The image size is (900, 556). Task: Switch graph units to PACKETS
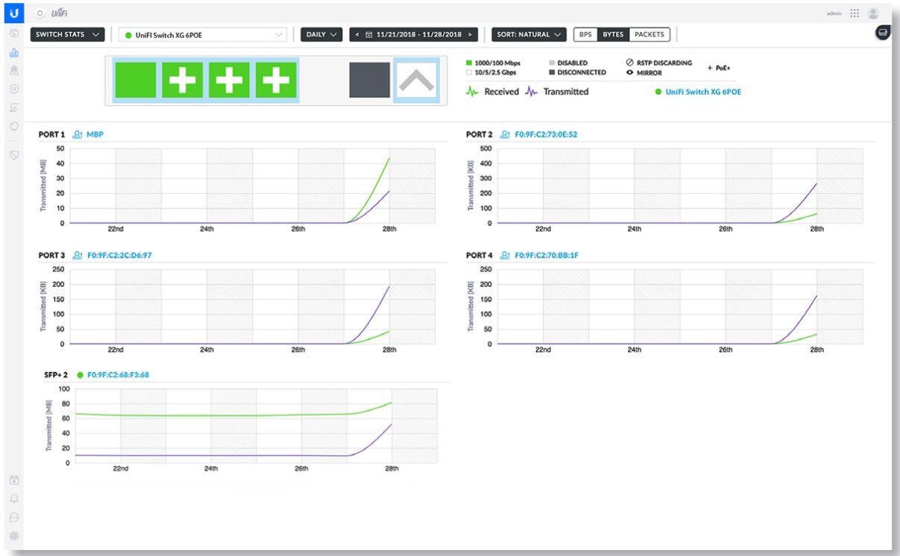pyautogui.click(x=649, y=34)
